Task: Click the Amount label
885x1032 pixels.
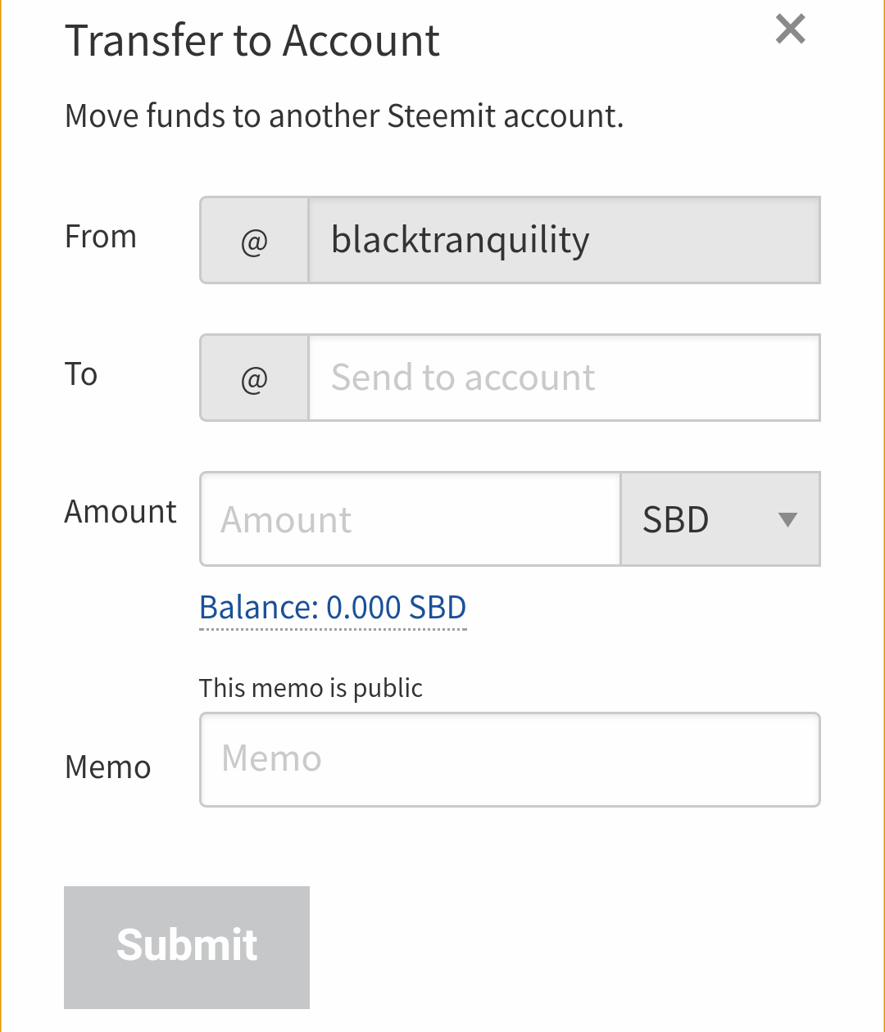Action: pyautogui.click(x=120, y=511)
